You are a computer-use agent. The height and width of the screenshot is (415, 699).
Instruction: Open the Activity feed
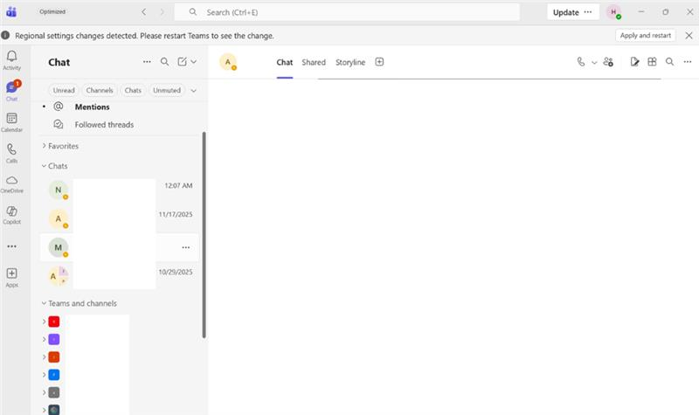[11, 60]
